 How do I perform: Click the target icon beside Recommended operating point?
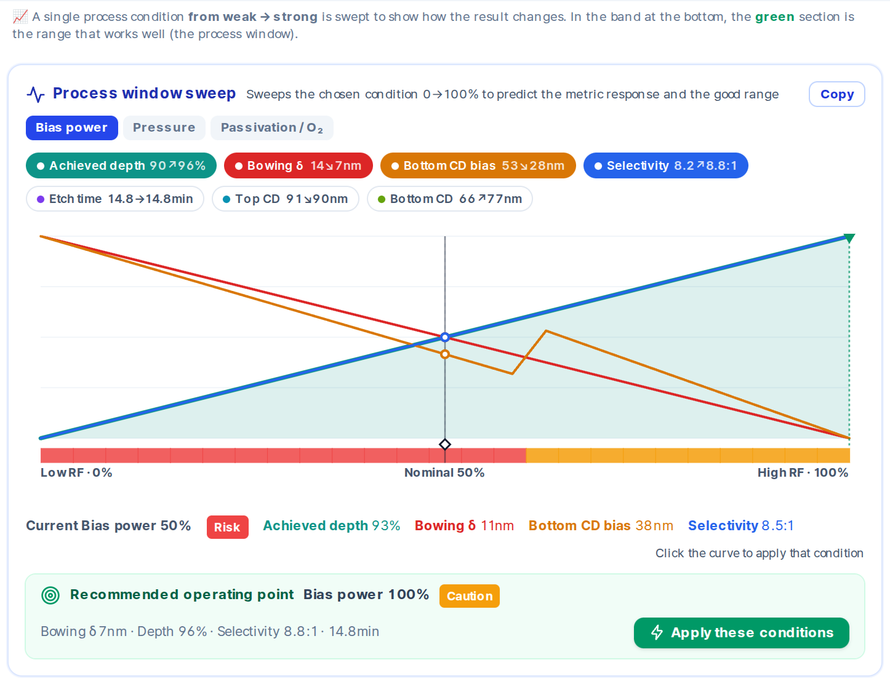[50, 595]
